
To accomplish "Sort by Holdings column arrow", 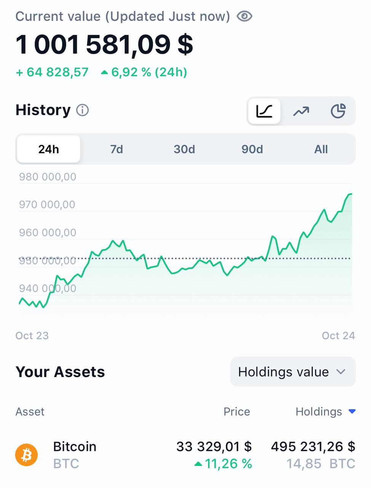I will [x=352, y=411].
